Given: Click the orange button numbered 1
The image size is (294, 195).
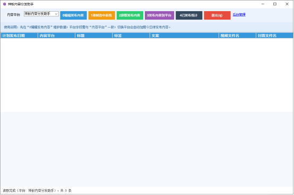Looking at the screenshot, I should coord(101,15).
